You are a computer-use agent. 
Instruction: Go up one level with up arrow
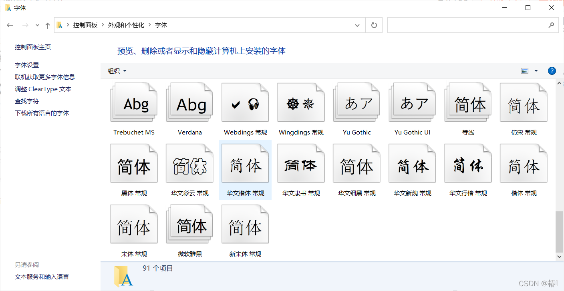[x=48, y=25]
